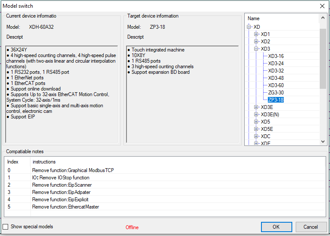The width and height of the screenshot is (330, 236).
Task: Select row Remove function:Graphical ModbusTCP
Action: 165,170
